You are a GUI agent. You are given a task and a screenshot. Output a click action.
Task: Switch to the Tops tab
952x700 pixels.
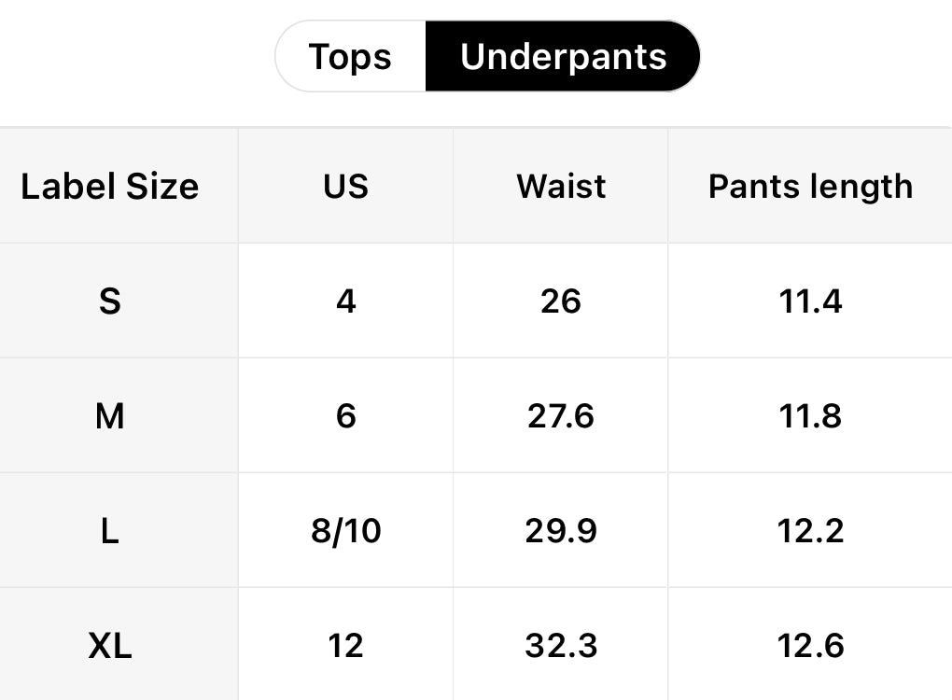coord(350,57)
